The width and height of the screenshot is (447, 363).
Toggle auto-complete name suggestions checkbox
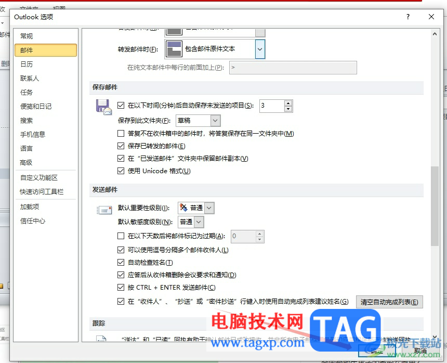pyautogui.click(x=121, y=302)
